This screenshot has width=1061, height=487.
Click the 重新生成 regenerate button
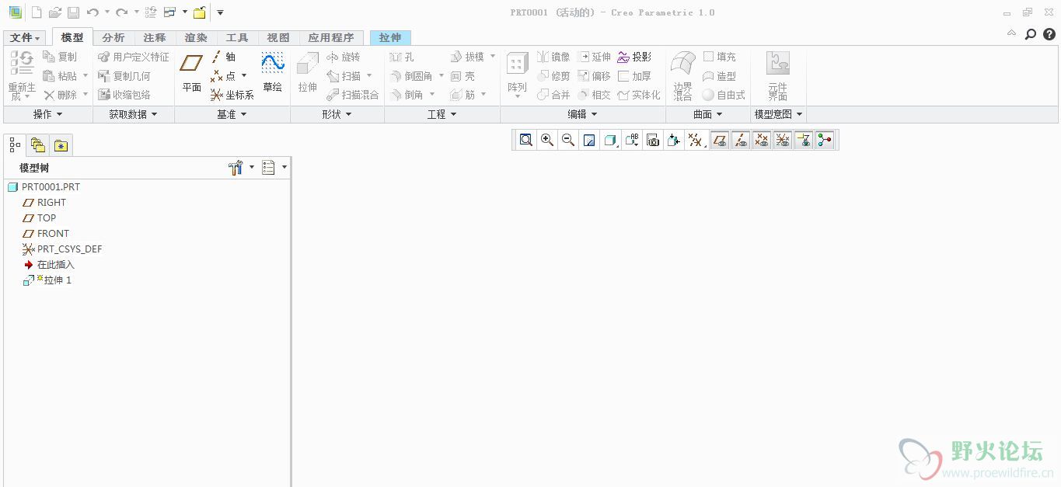pyautogui.click(x=21, y=76)
